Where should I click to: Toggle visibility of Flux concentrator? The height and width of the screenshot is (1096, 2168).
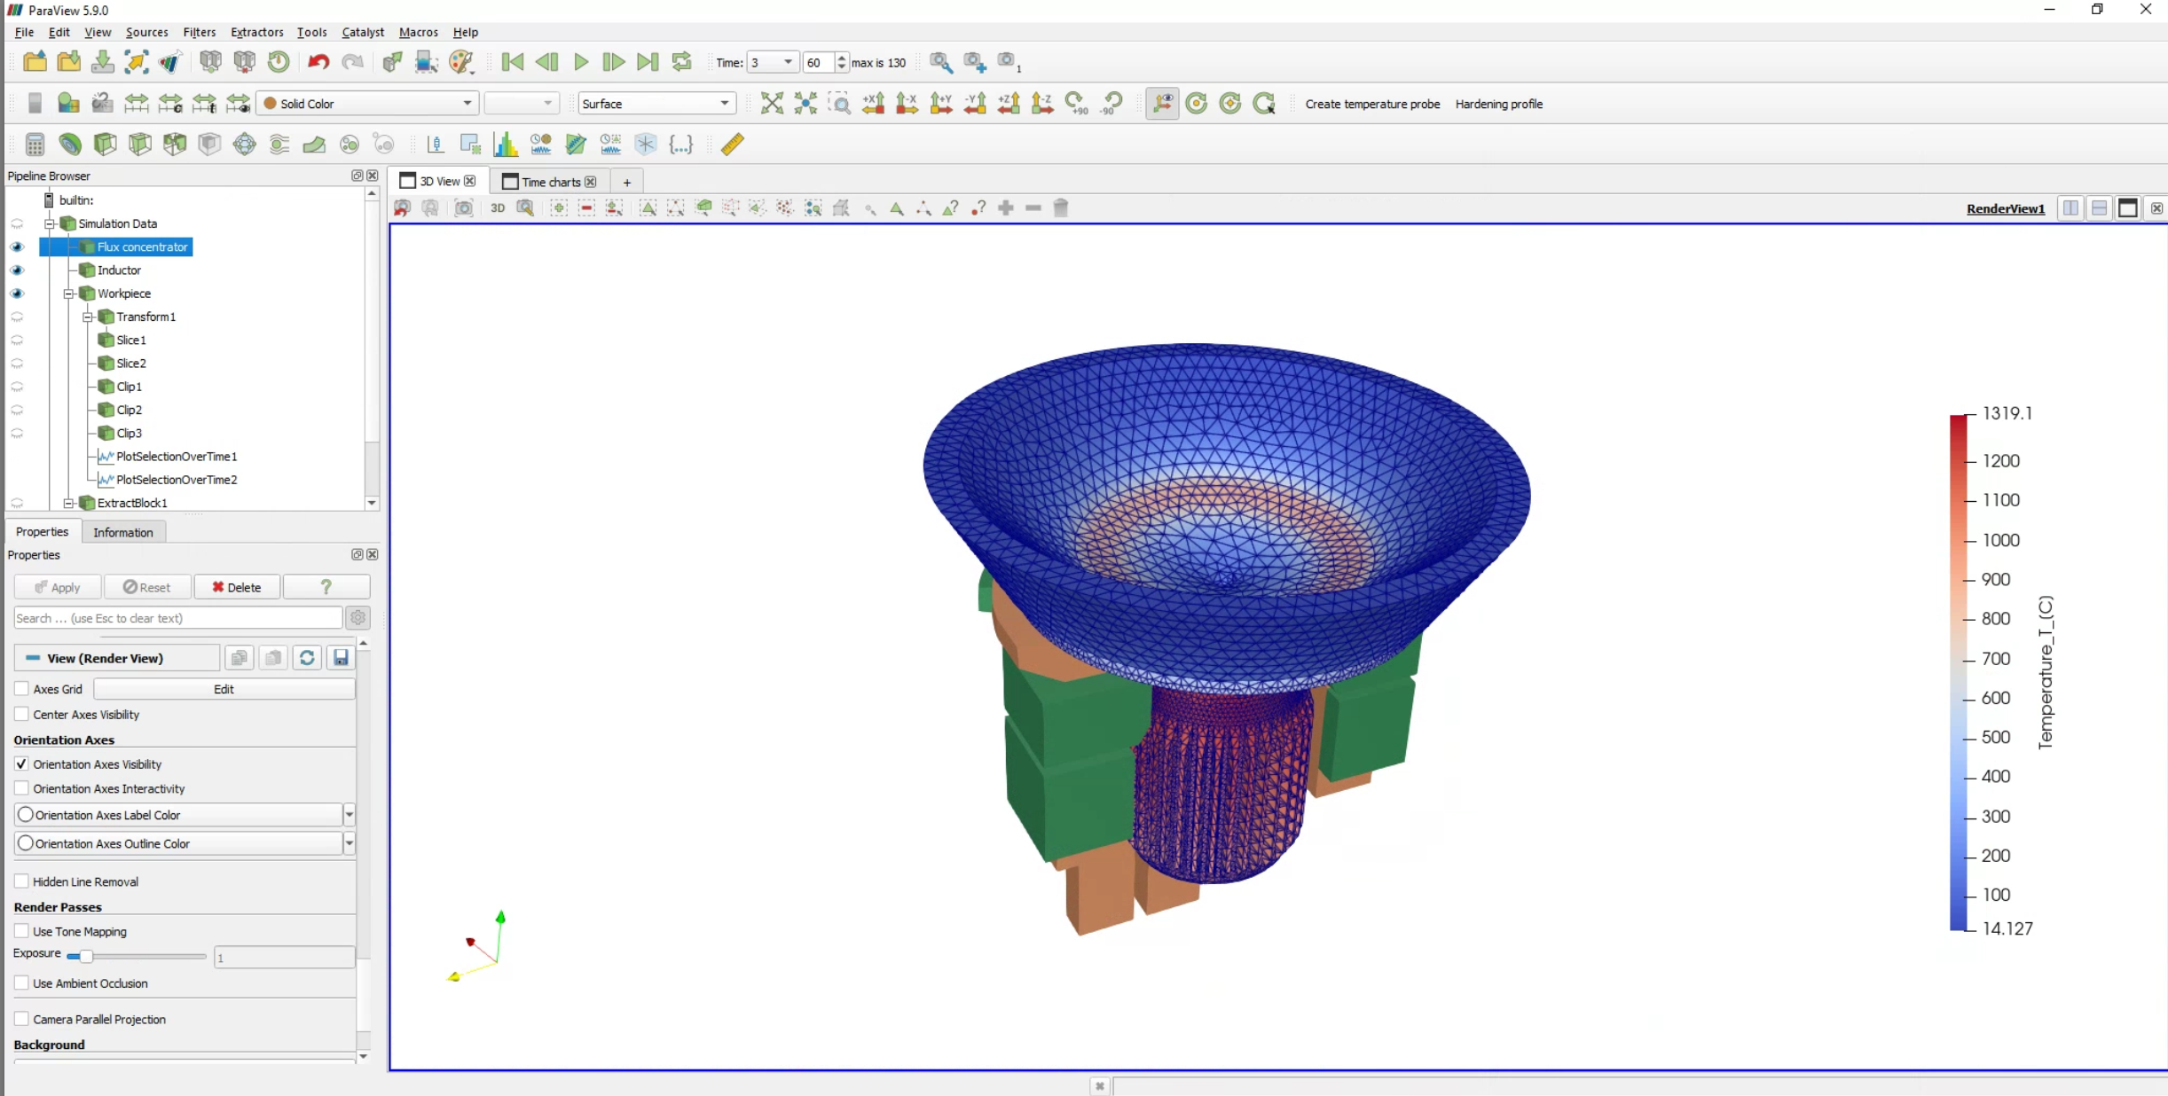pos(17,247)
